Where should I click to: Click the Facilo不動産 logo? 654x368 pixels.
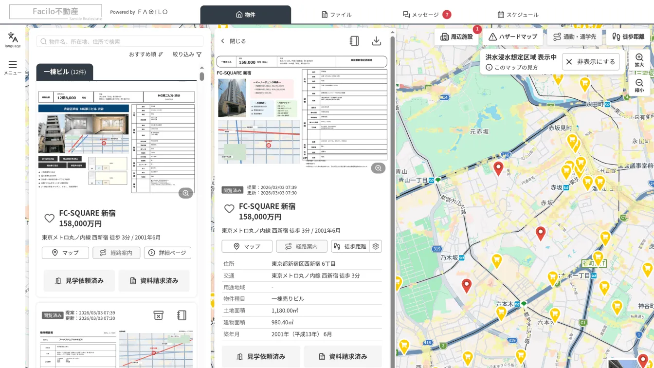pyautogui.click(x=55, y=12)
